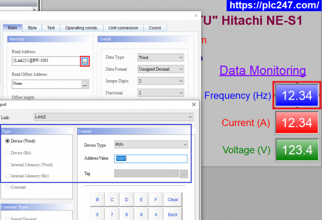Open the Link dropdown showing Link2
The height and width of the screenshot is (220, 322).
tap(114, 117)
